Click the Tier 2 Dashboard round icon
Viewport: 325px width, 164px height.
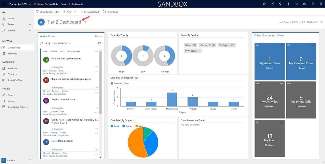coord(41,22)
